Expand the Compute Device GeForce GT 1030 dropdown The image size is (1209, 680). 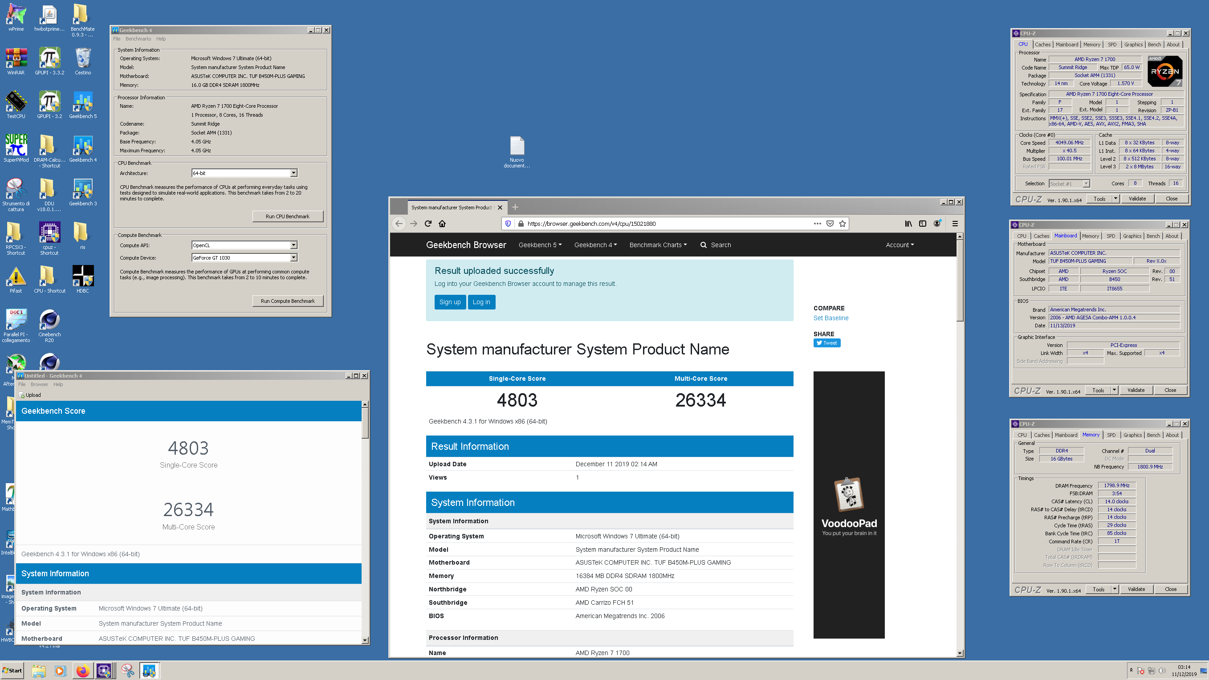coord(294,258)
